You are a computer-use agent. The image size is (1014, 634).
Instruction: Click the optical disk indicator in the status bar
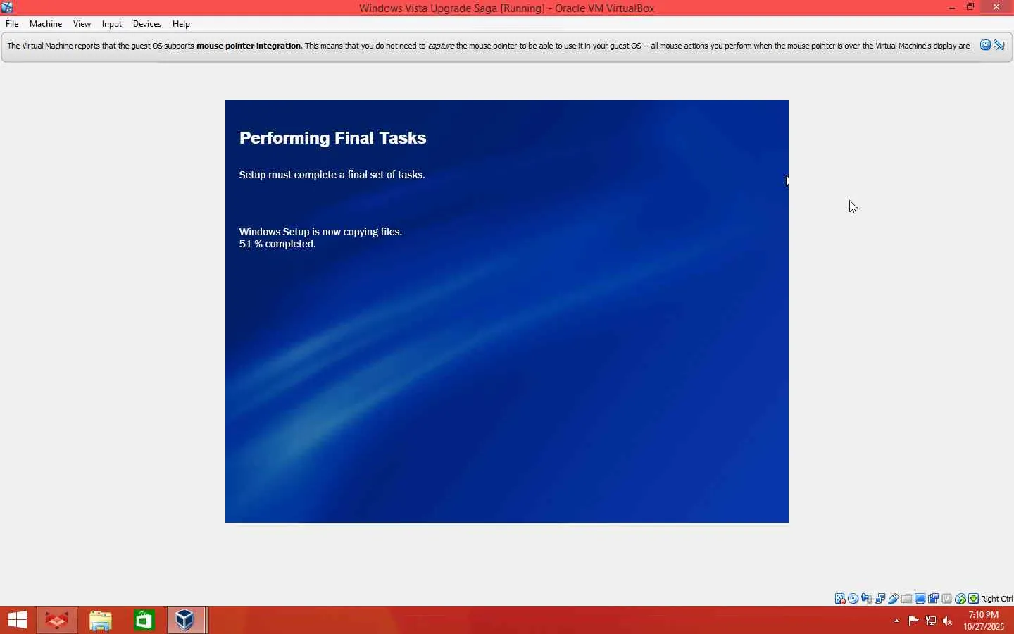point(853,599)
